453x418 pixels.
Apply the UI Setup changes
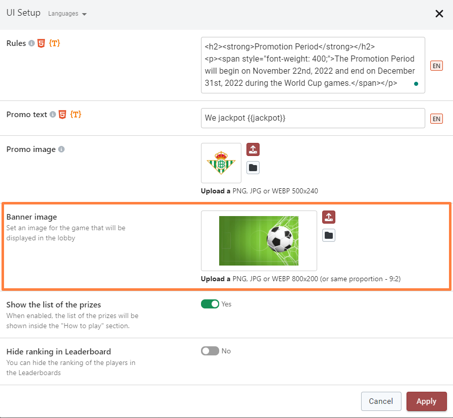point(426,401)
